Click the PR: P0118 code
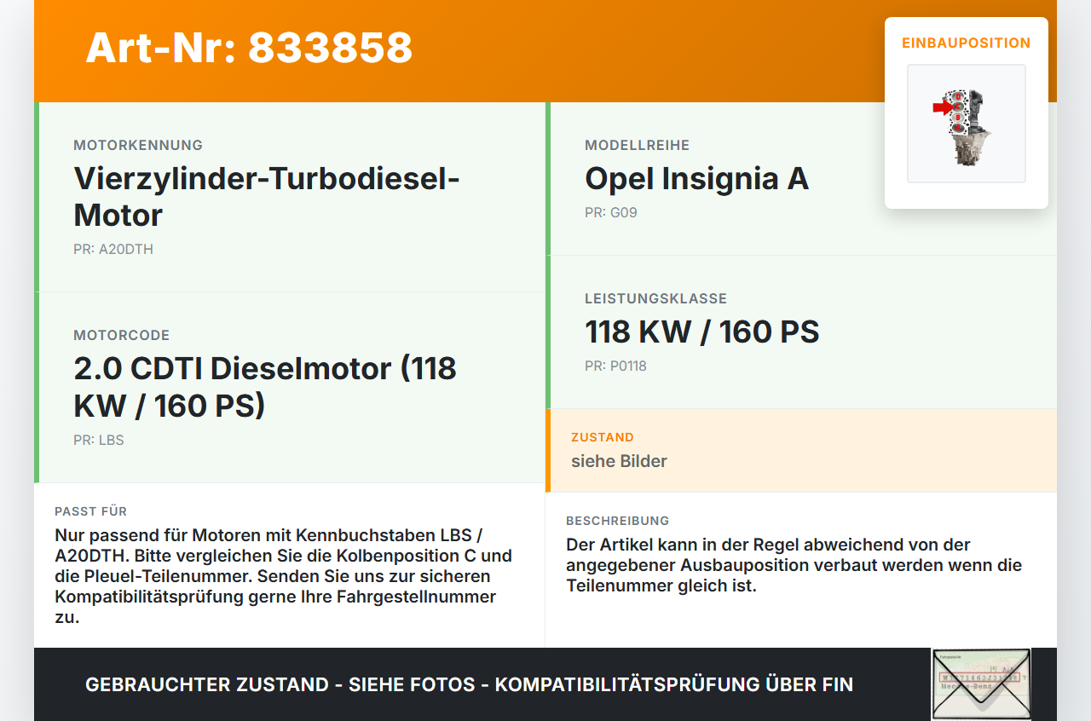 point(616,366)
